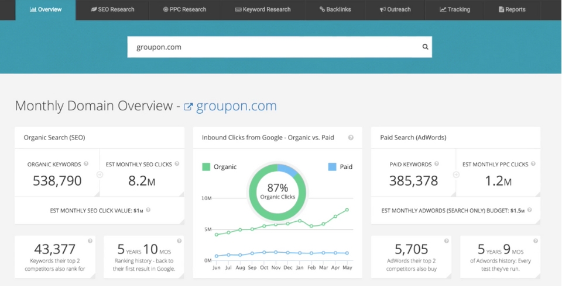Image resolution: width=562 pixels, height=286 pixels.
Task: Click help icon for Inbound Clicks chart
Action: [351, 138]
